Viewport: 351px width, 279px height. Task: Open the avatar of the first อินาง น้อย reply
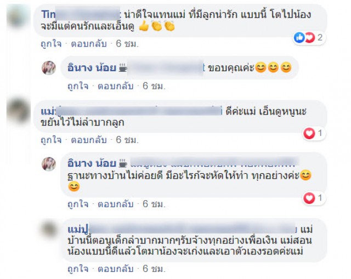49,67
